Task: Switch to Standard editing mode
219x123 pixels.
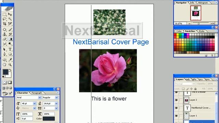Action: coord(4,82)
